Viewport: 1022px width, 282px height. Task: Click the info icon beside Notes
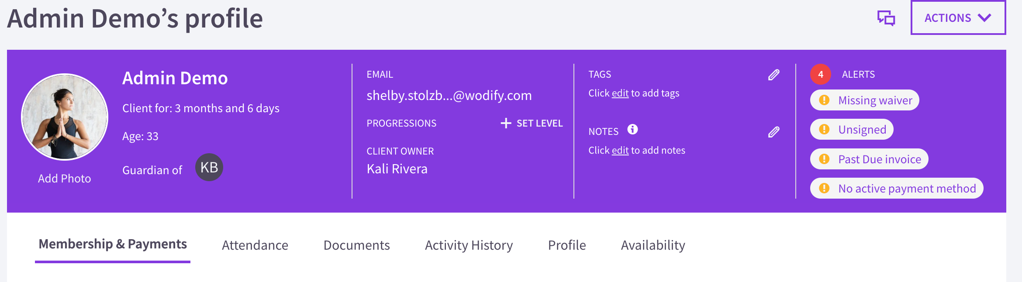coord(632,129)
